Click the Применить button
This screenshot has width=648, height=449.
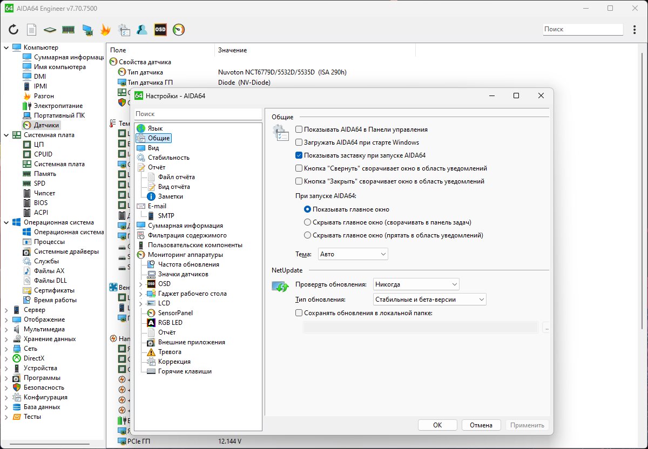click(x=526, y=425)
